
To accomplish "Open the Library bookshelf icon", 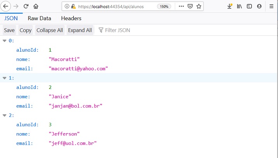I will [x=239, y=6].
